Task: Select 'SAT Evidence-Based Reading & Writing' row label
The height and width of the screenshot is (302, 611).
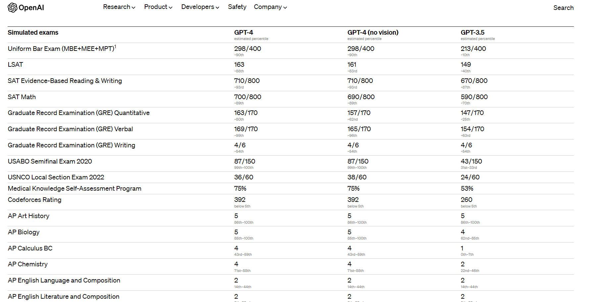Action: [65, 81]
